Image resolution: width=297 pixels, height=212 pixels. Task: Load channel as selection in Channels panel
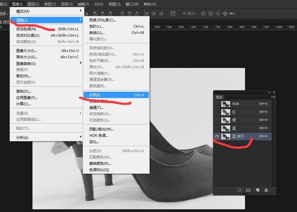(x=239, y=190)
